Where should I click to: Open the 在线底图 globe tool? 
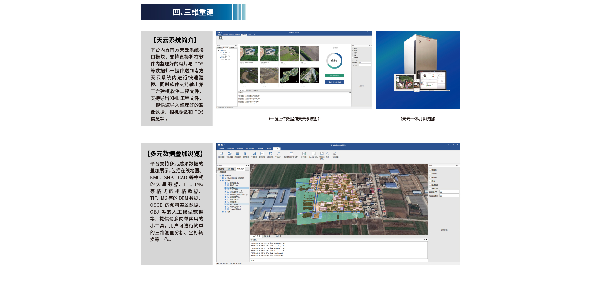tap(229, 154)
